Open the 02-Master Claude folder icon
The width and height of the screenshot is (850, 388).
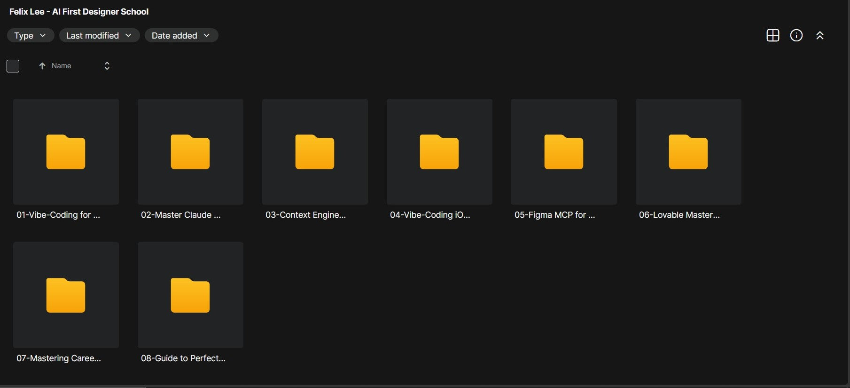coord(190,151)
